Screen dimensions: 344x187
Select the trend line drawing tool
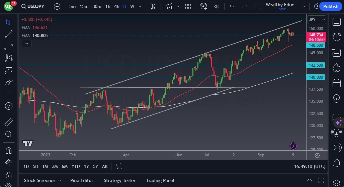(x=9, y=34)
